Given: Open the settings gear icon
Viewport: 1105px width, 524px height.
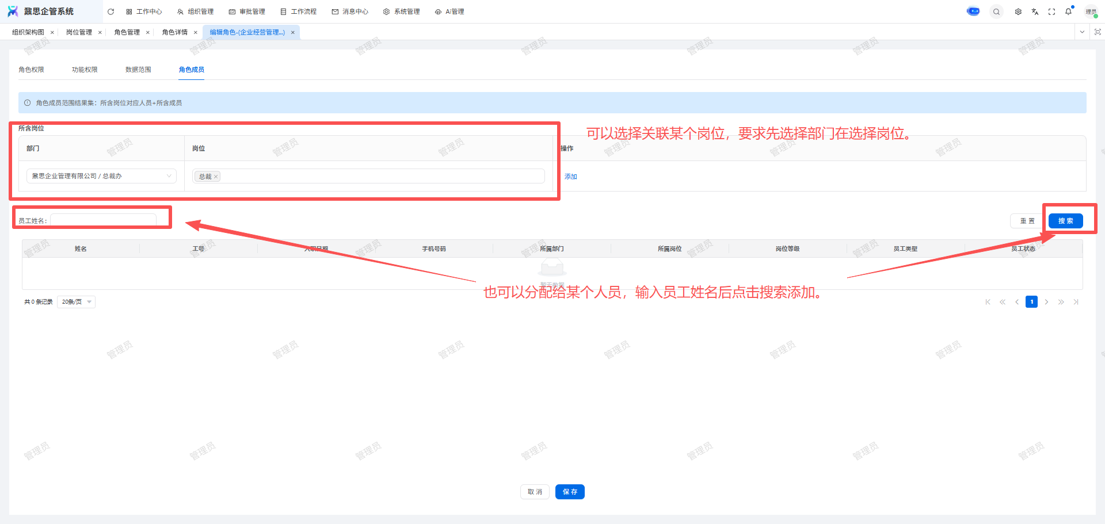Looking at the screenshot, I should pyautogui.click(x=1018, y=12).
